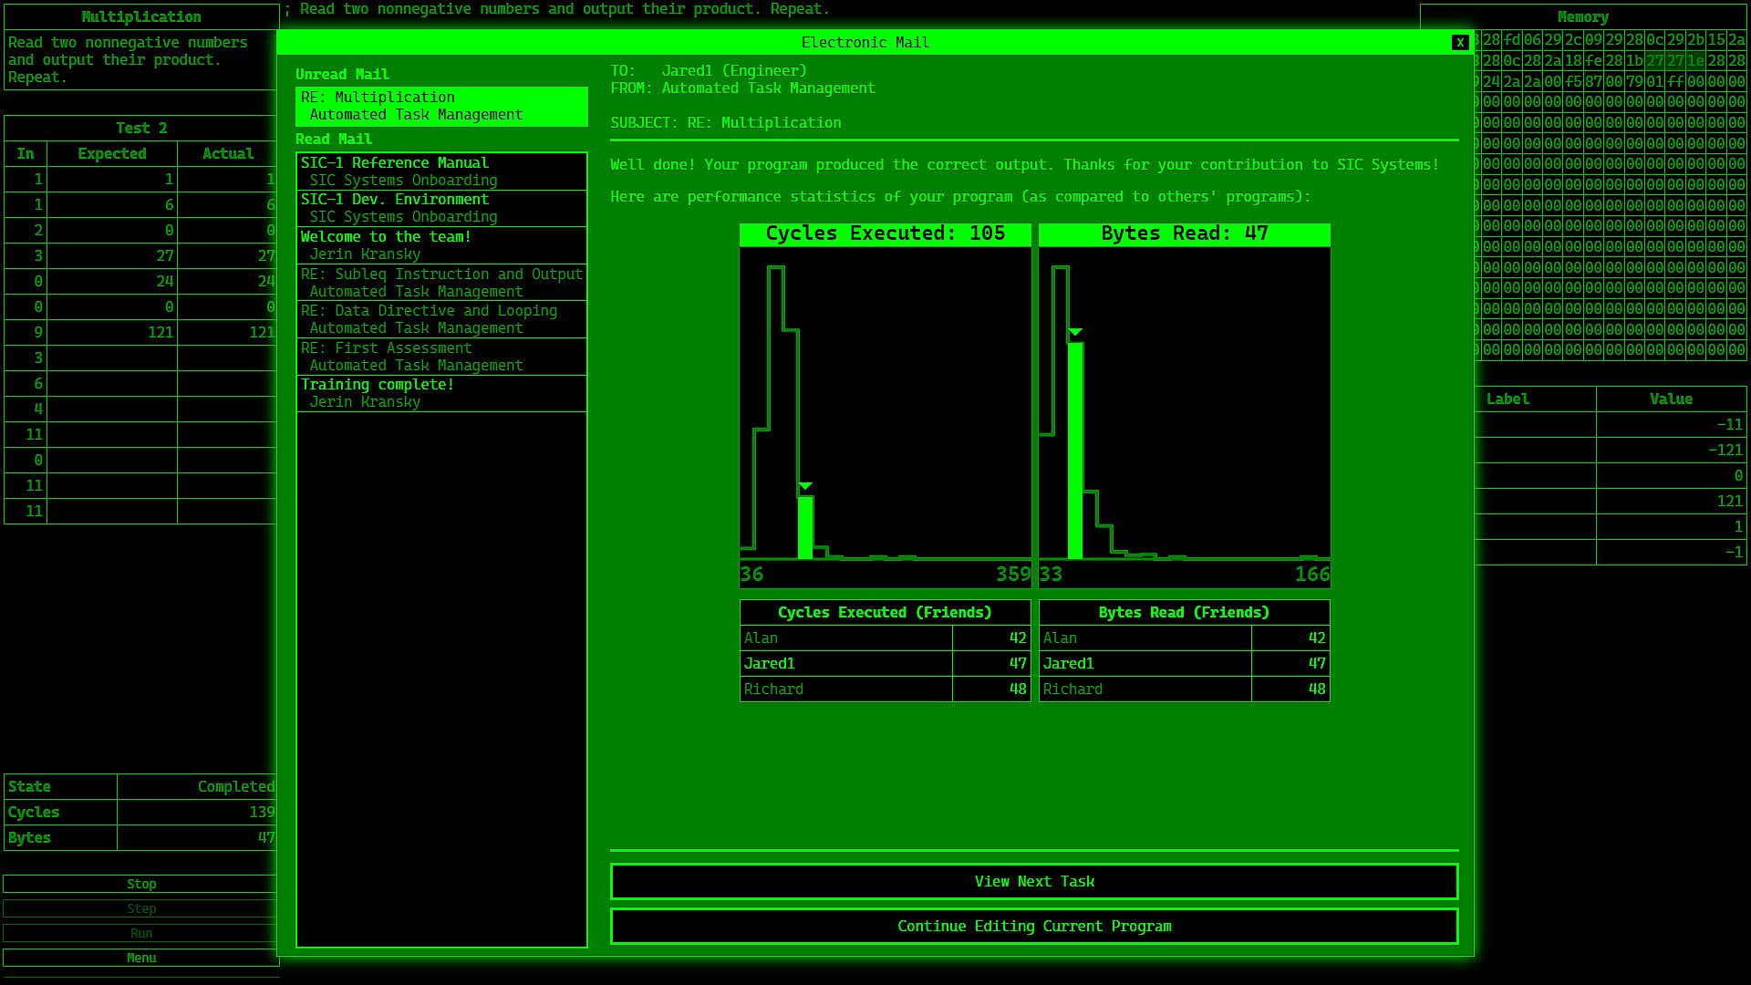Open SIC-1 Dev. Environment mail

pos(441,208)
